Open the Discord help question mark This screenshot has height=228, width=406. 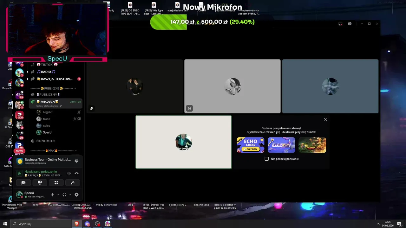[x=350, y=24]
